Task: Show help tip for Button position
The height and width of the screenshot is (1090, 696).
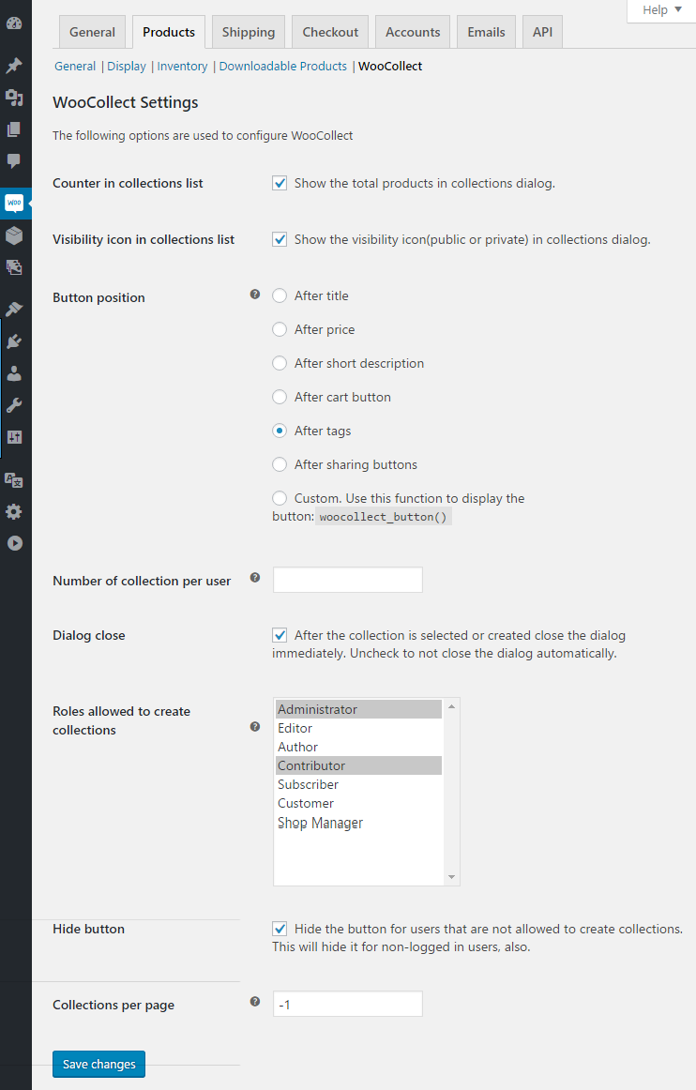Action: 255,294
